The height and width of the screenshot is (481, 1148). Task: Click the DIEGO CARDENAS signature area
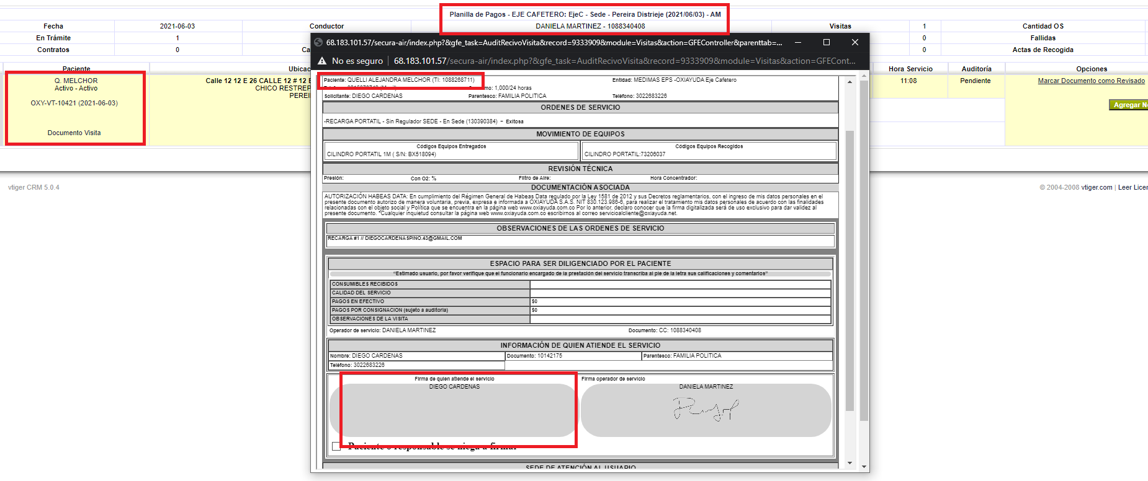pos(454,410)
